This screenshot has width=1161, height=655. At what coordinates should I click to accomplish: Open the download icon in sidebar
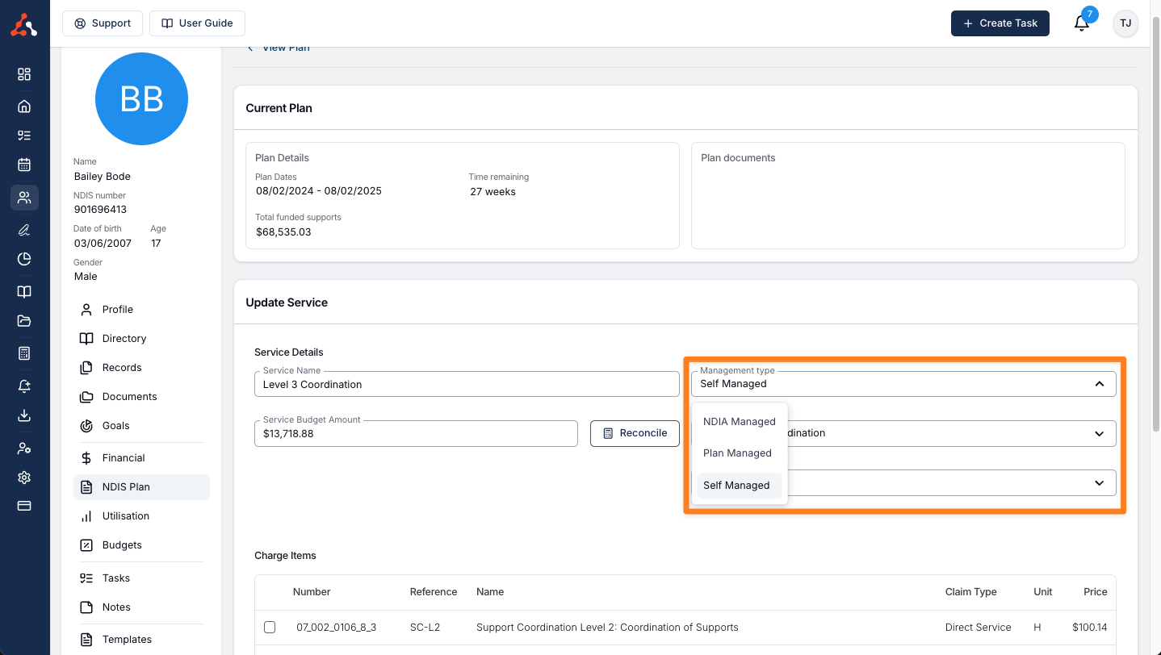pyautogui.click(x=24, y=415)
